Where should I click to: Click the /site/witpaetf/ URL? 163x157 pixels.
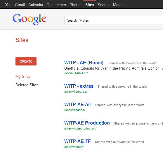(74, 147)
